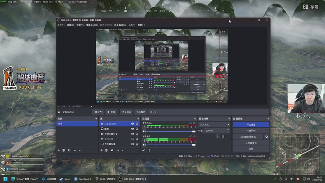Delete selected source using the trash icon
The height and width of the screenshot is (183, 325).
click(x=106, y=150)
